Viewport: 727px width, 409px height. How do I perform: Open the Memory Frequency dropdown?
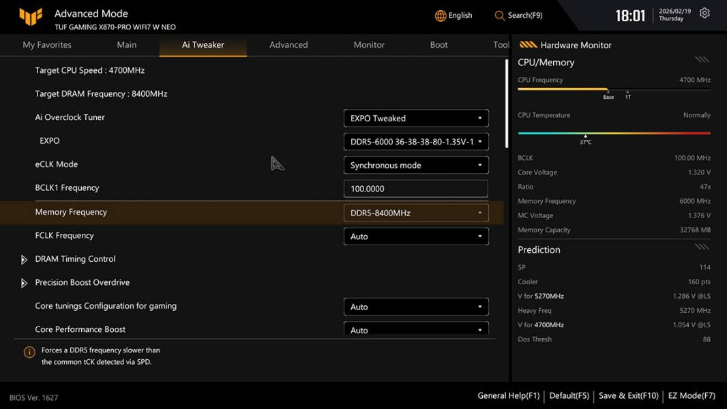coord(415,213)
